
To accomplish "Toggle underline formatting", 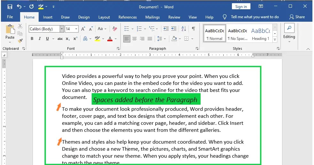I will (47, 39).
